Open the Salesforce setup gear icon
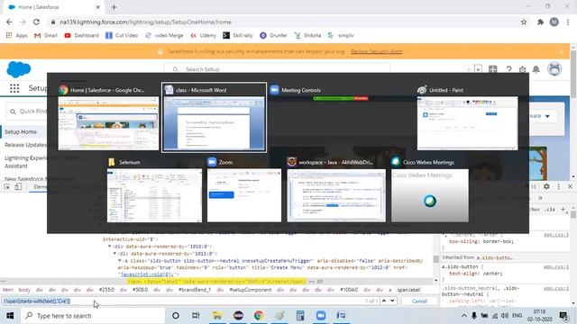Image resolution: width=577 pixels, height=324 pixels. [523, 69]
